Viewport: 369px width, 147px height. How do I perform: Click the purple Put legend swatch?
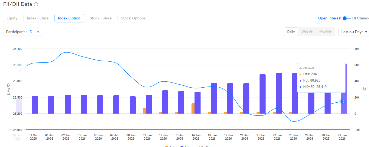(x=182, y=146)
